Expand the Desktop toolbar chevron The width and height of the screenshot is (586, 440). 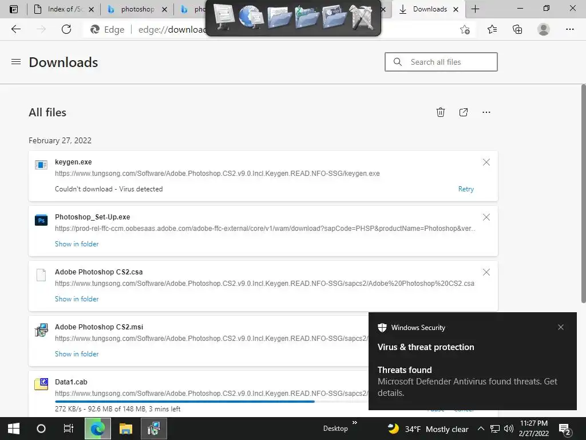(355, 423)
